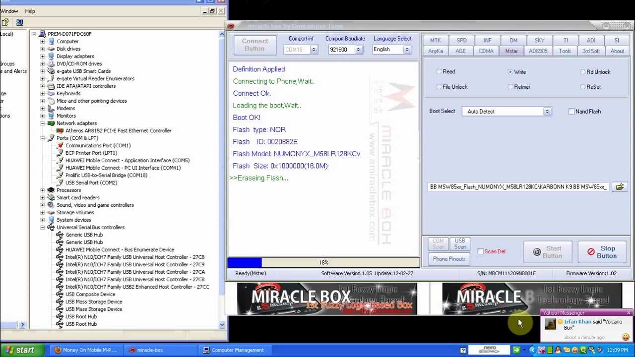
Task: Click the folder browse icon next to file path
Action: coord(620,187)
